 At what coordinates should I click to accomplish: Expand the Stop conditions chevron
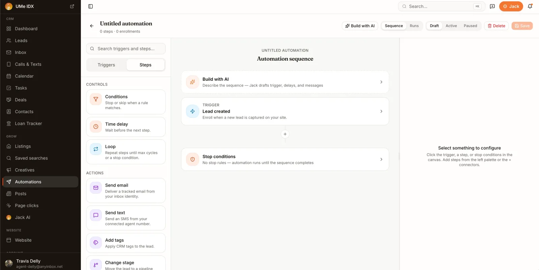tap(381, 159)
